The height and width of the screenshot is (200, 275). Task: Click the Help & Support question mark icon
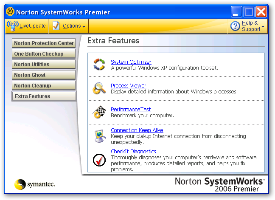(x=235, y=26)
